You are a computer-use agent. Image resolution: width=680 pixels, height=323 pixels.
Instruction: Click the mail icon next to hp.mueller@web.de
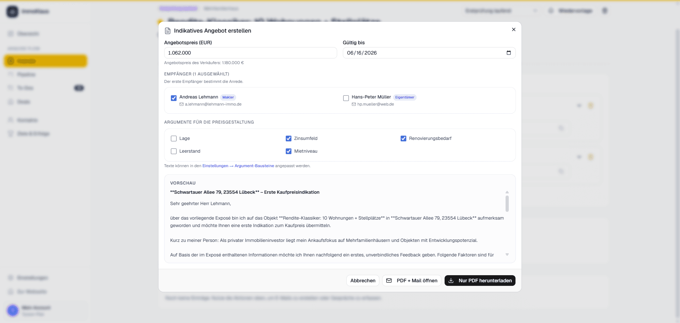[x=354, y=104]
